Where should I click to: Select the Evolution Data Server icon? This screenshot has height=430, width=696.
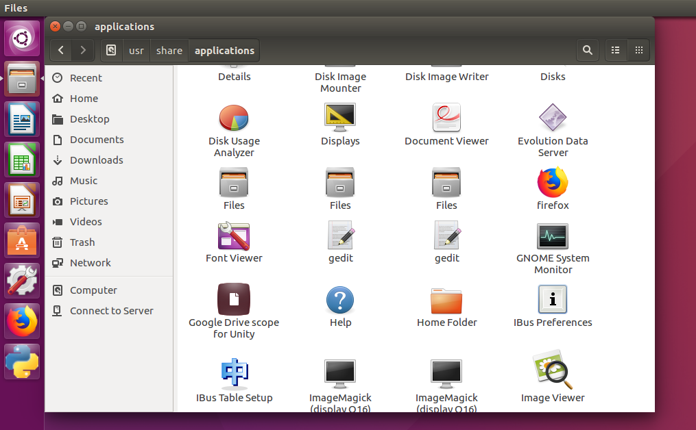coord(553,118)
